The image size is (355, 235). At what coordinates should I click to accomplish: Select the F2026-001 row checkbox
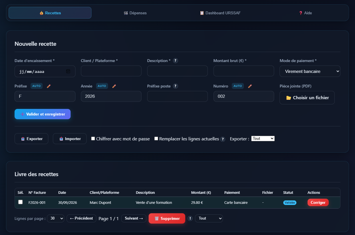point(20,202)
